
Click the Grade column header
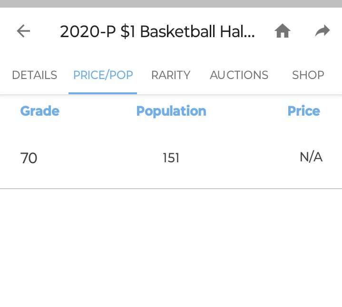(39, 111)
